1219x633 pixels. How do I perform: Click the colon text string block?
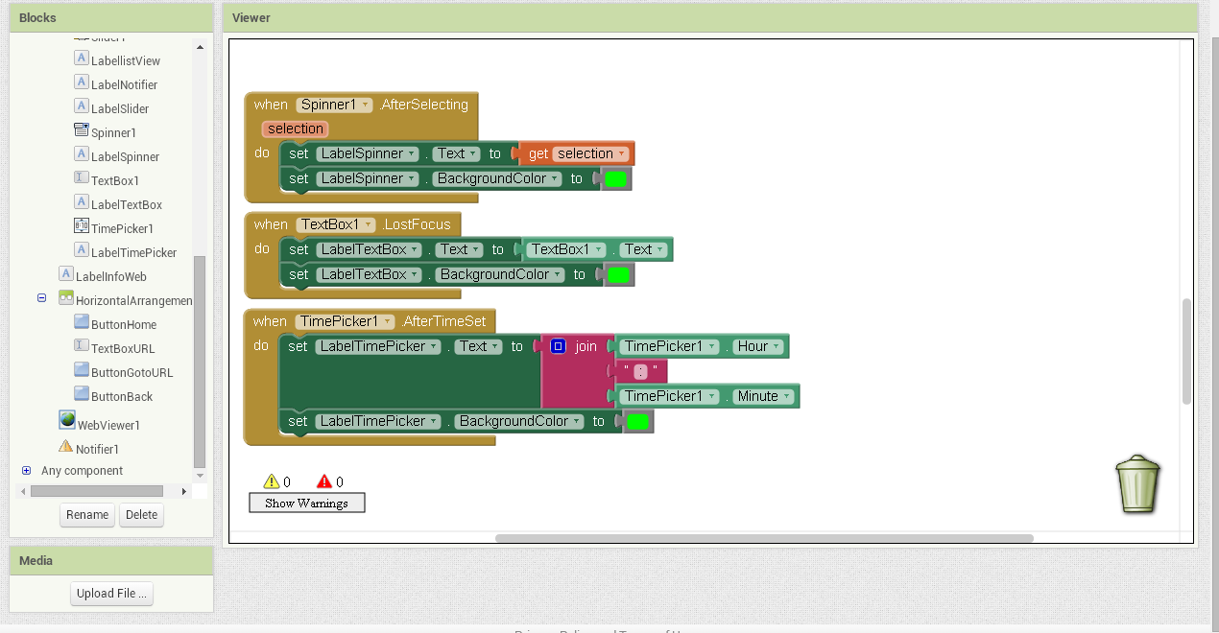click(640, 371)
